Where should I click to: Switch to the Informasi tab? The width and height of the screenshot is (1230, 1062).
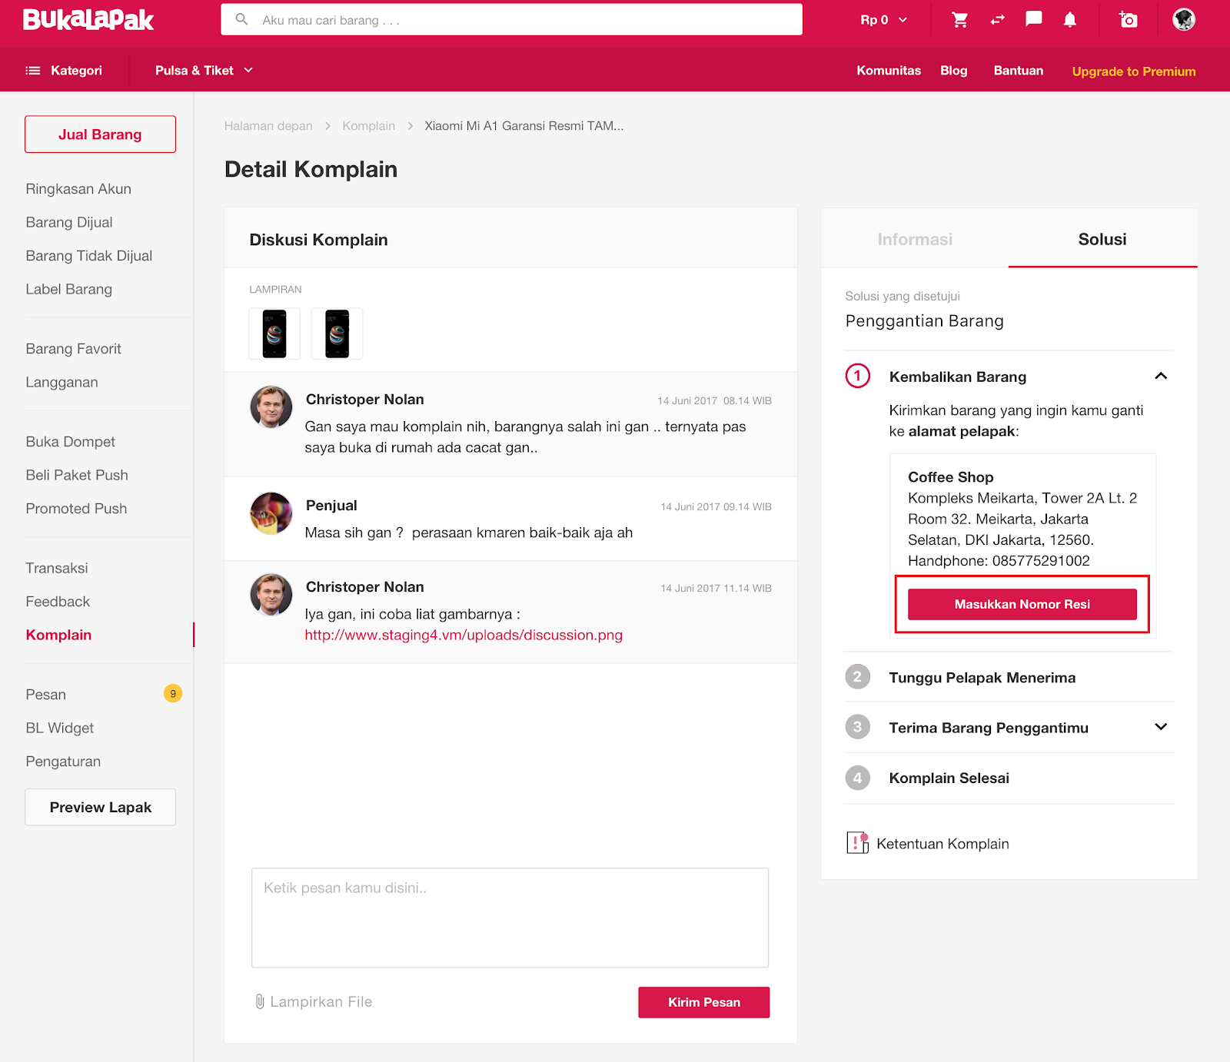point(915,239)
